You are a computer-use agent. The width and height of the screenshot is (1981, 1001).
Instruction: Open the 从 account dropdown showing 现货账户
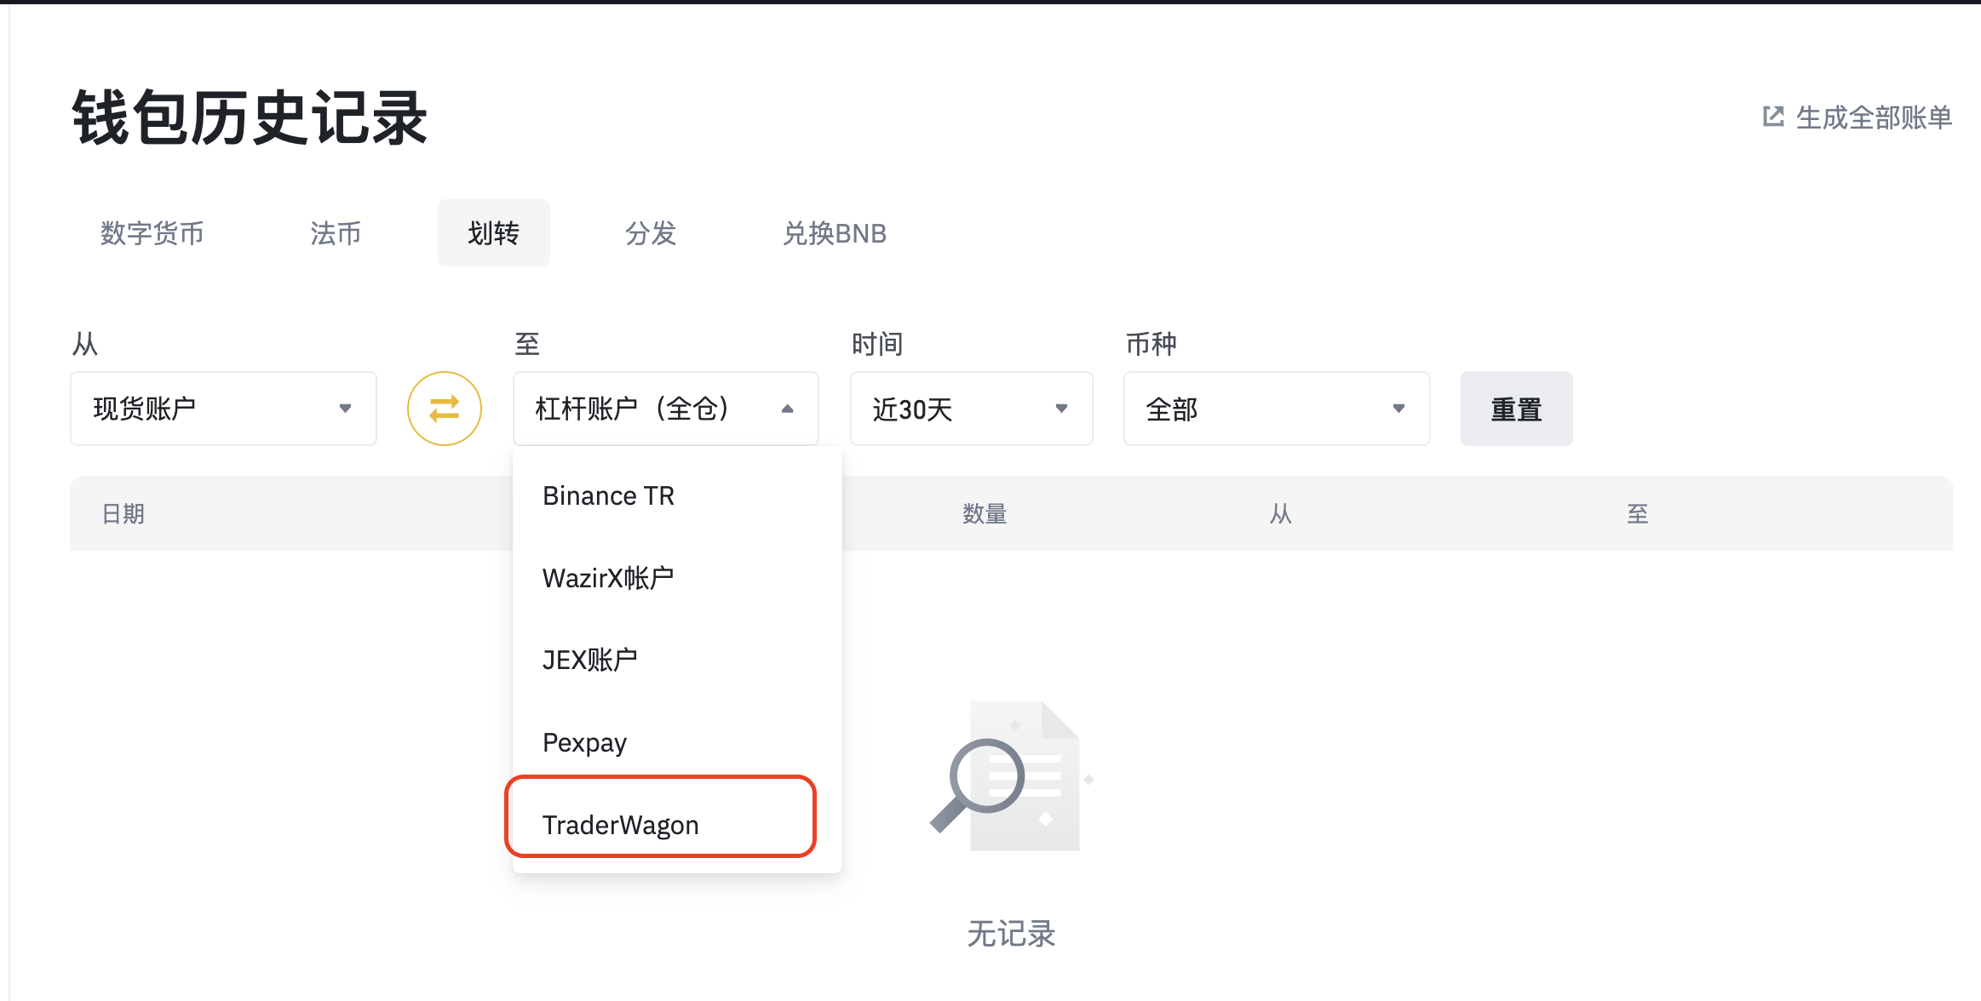[x=223, y=409]
